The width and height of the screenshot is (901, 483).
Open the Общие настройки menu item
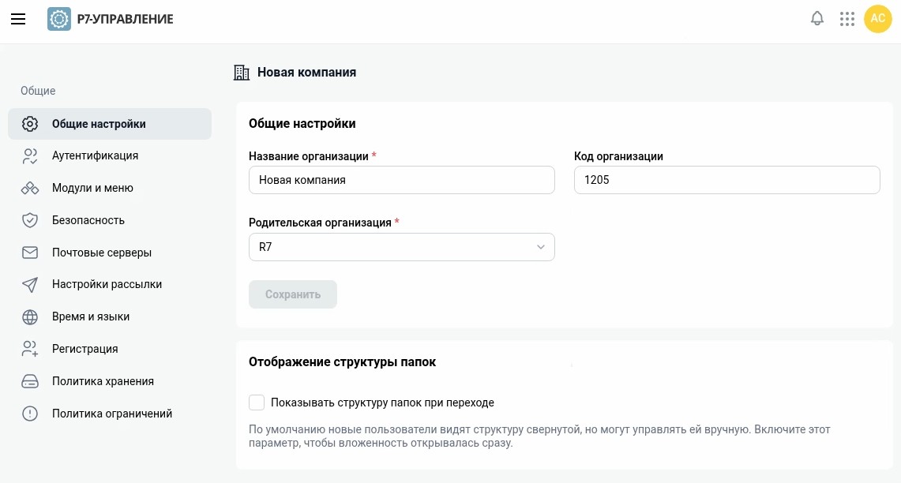coord(110,124)
